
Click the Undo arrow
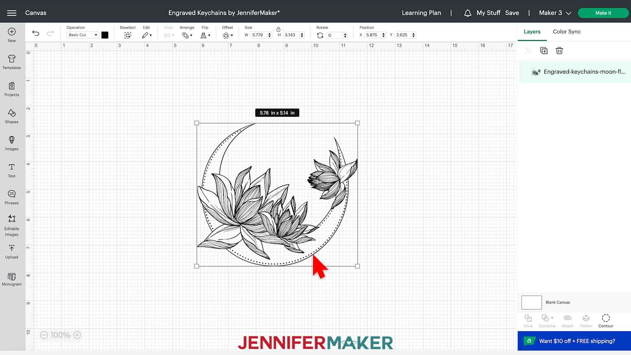[36, 33]
